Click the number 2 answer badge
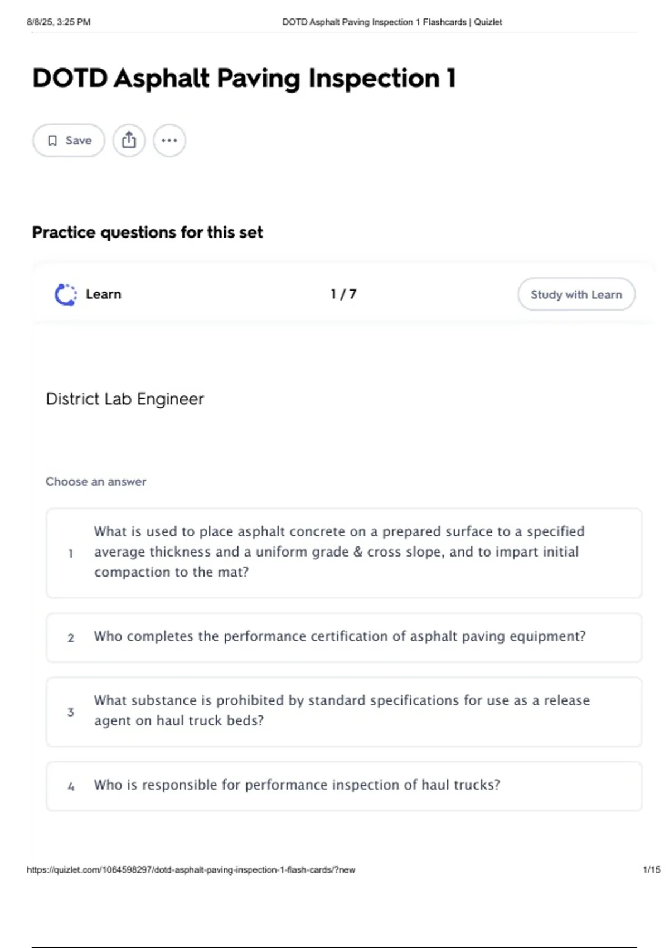The height and width of the screenshot is (948, 669). [71, 638]
